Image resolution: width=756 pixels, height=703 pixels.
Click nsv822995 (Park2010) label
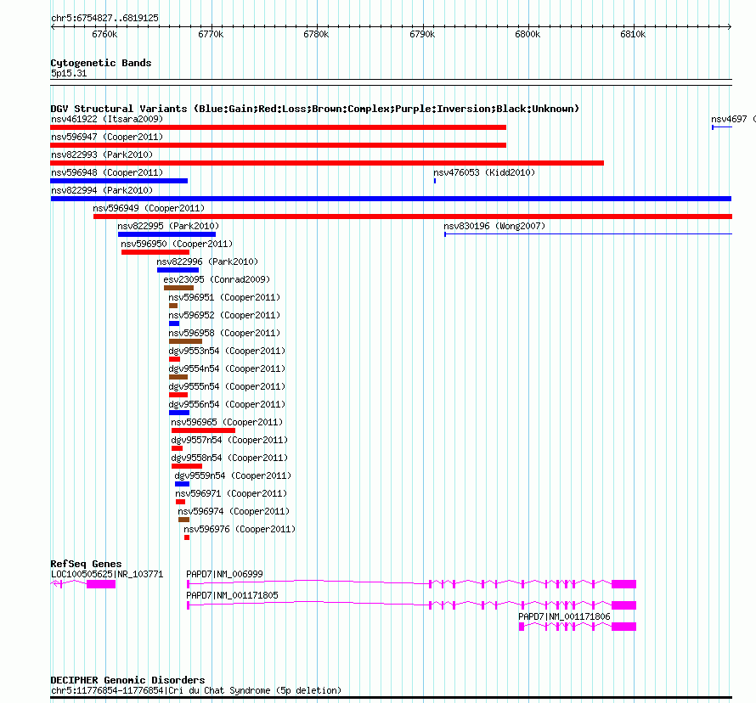pyautogui.click(x=168, y=226)
